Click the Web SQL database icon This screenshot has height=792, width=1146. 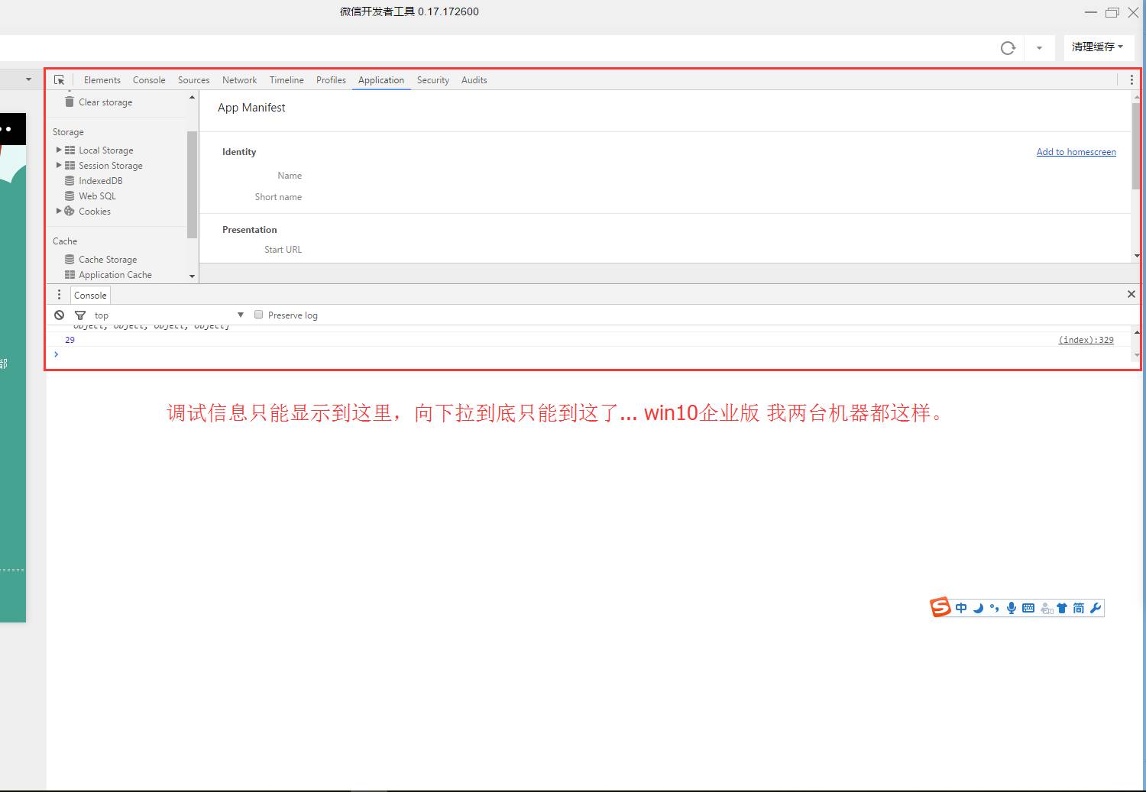(70, 196)
